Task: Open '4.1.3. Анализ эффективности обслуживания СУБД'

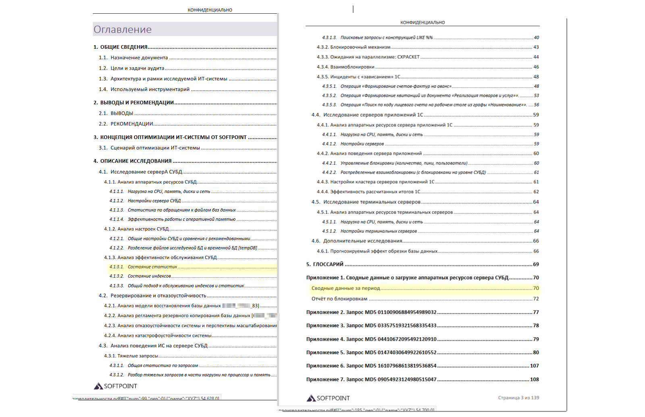Action: click(190, 257)
